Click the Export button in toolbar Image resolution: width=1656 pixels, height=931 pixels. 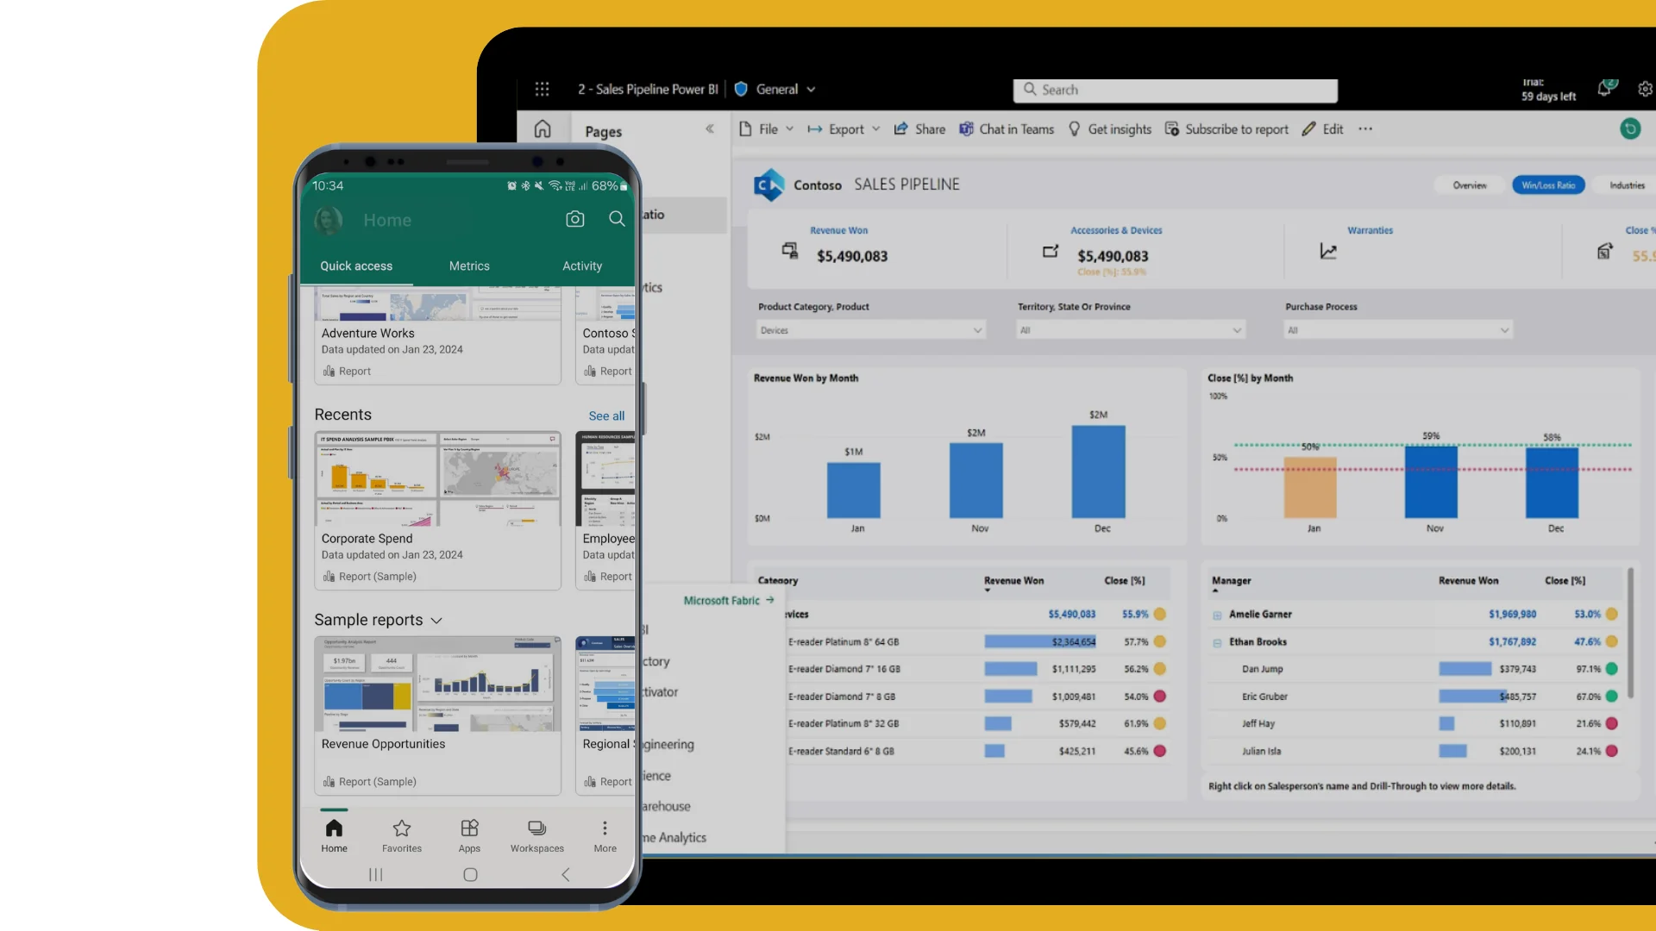point(846,128)
